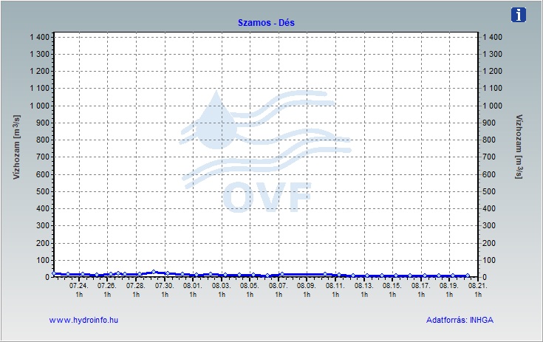Visit the www.hydroinfo.hu link

[83, 320]
